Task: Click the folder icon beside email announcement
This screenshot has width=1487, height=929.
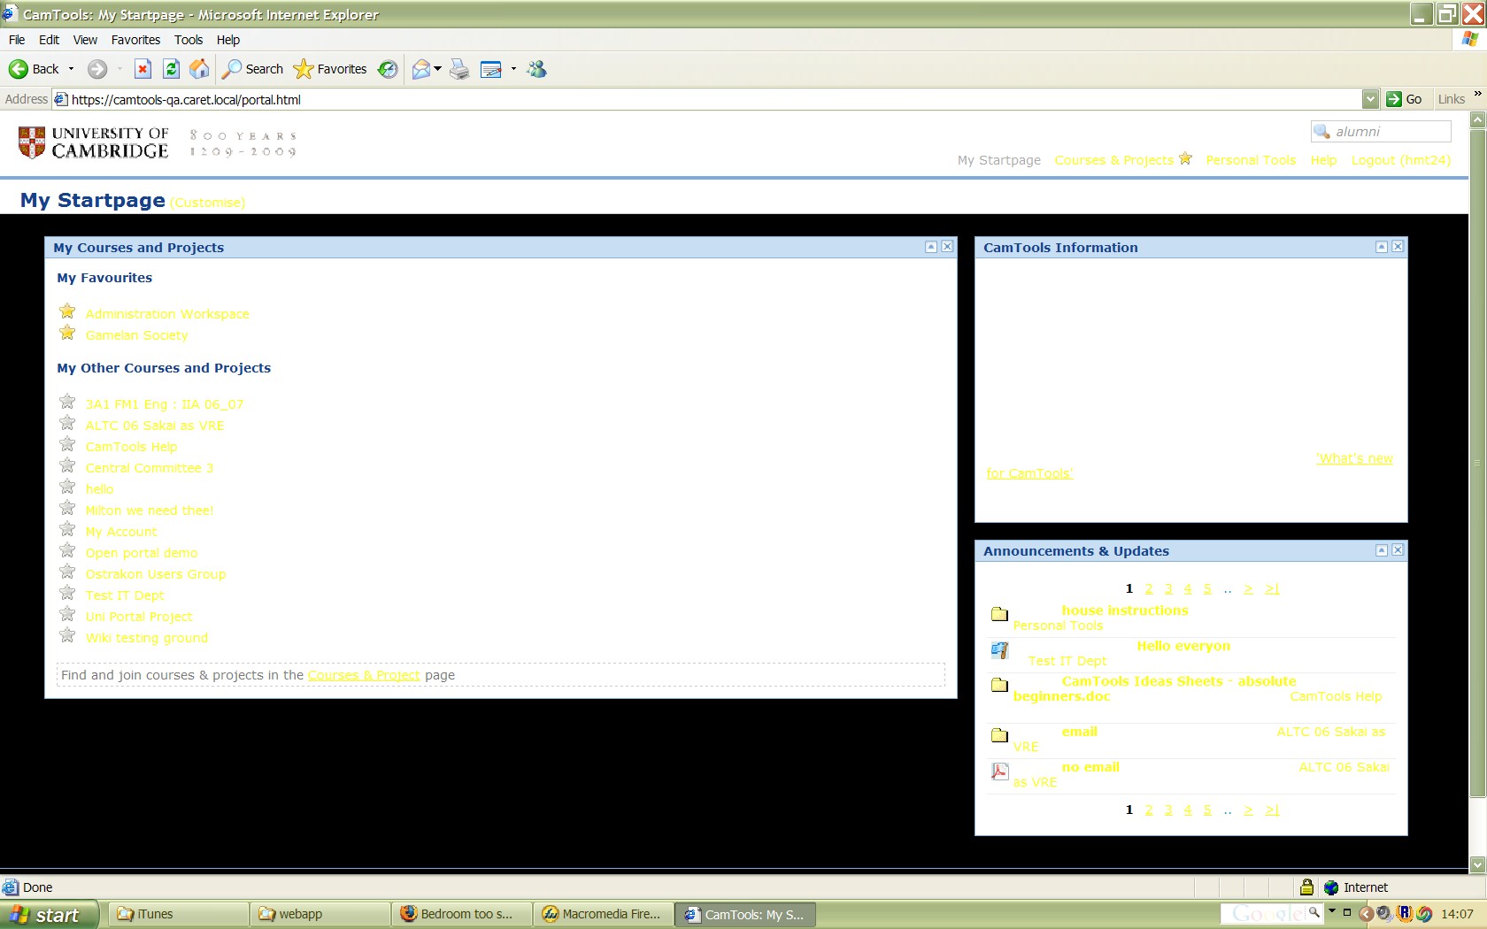Action: (x=999, y=735)
